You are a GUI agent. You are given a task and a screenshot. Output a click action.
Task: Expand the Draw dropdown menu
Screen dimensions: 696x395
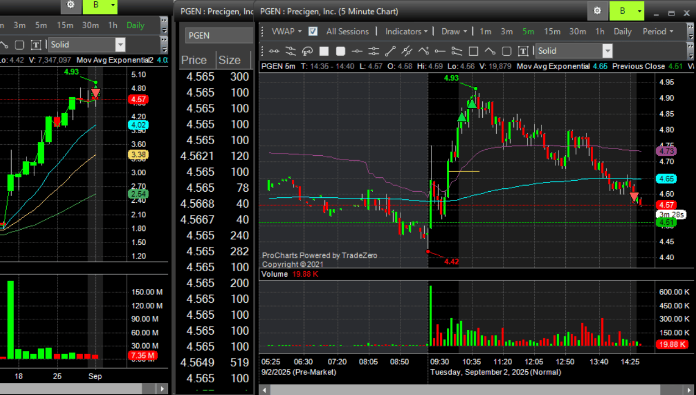click(454, 31)
